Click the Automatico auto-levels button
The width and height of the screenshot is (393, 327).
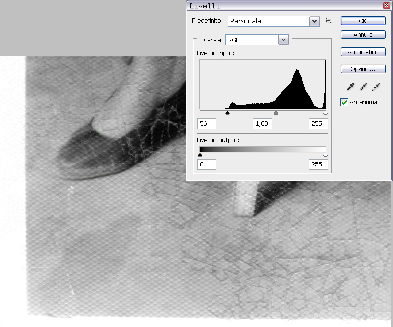point(363,52)
